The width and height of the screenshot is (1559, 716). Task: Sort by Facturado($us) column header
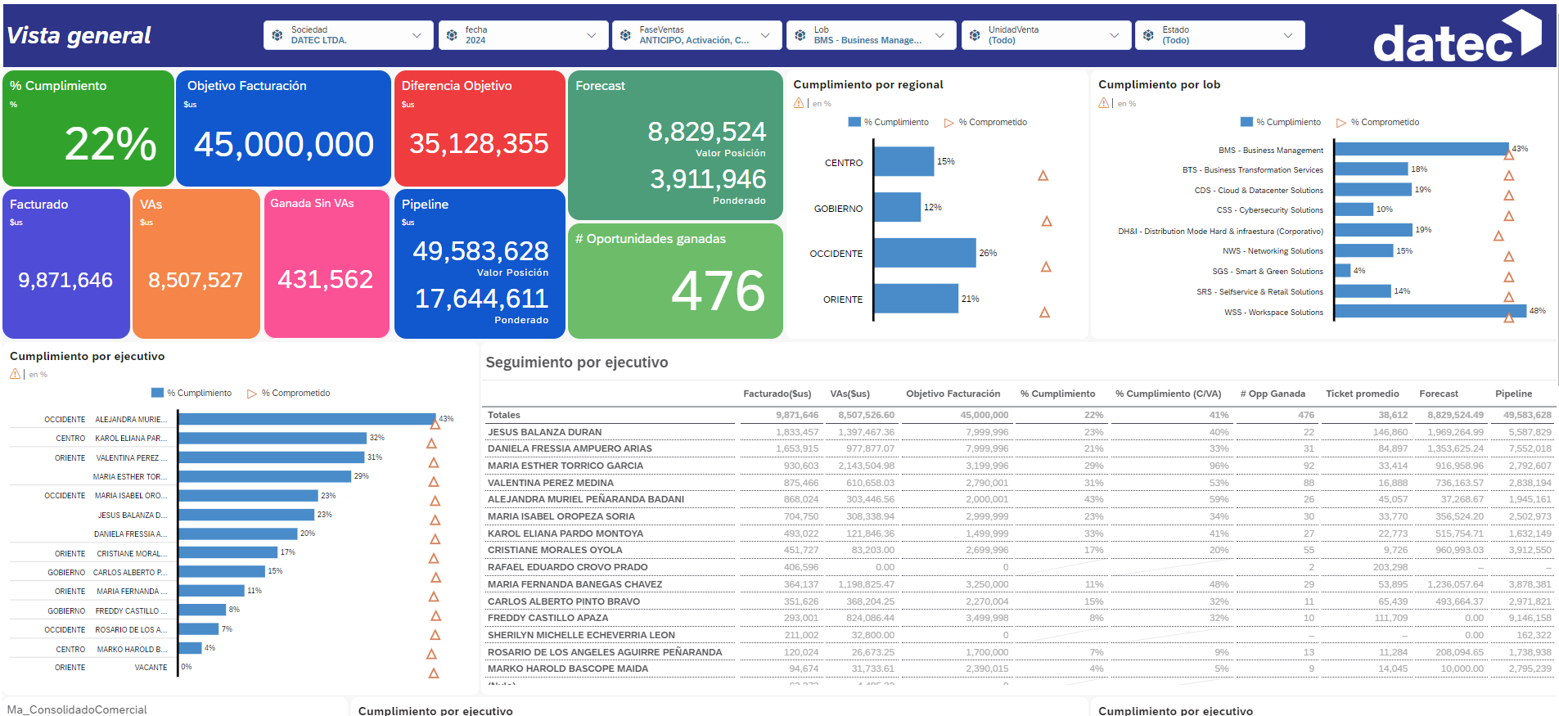[777, 394]
